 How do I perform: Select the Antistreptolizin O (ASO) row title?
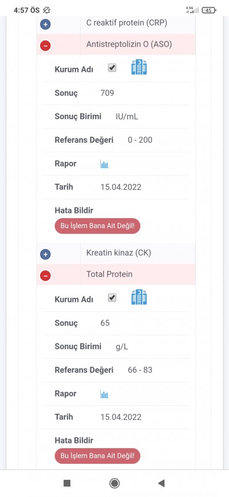129,44
